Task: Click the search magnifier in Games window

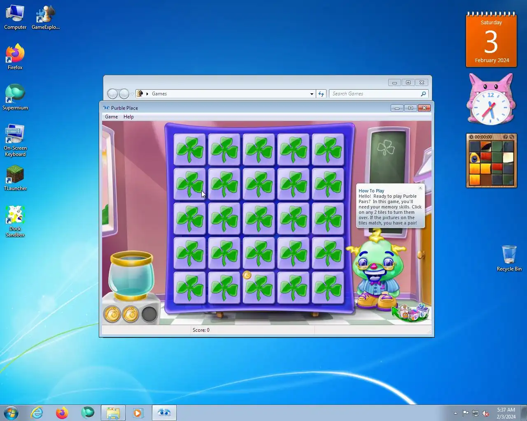Action: pos(423,94)
